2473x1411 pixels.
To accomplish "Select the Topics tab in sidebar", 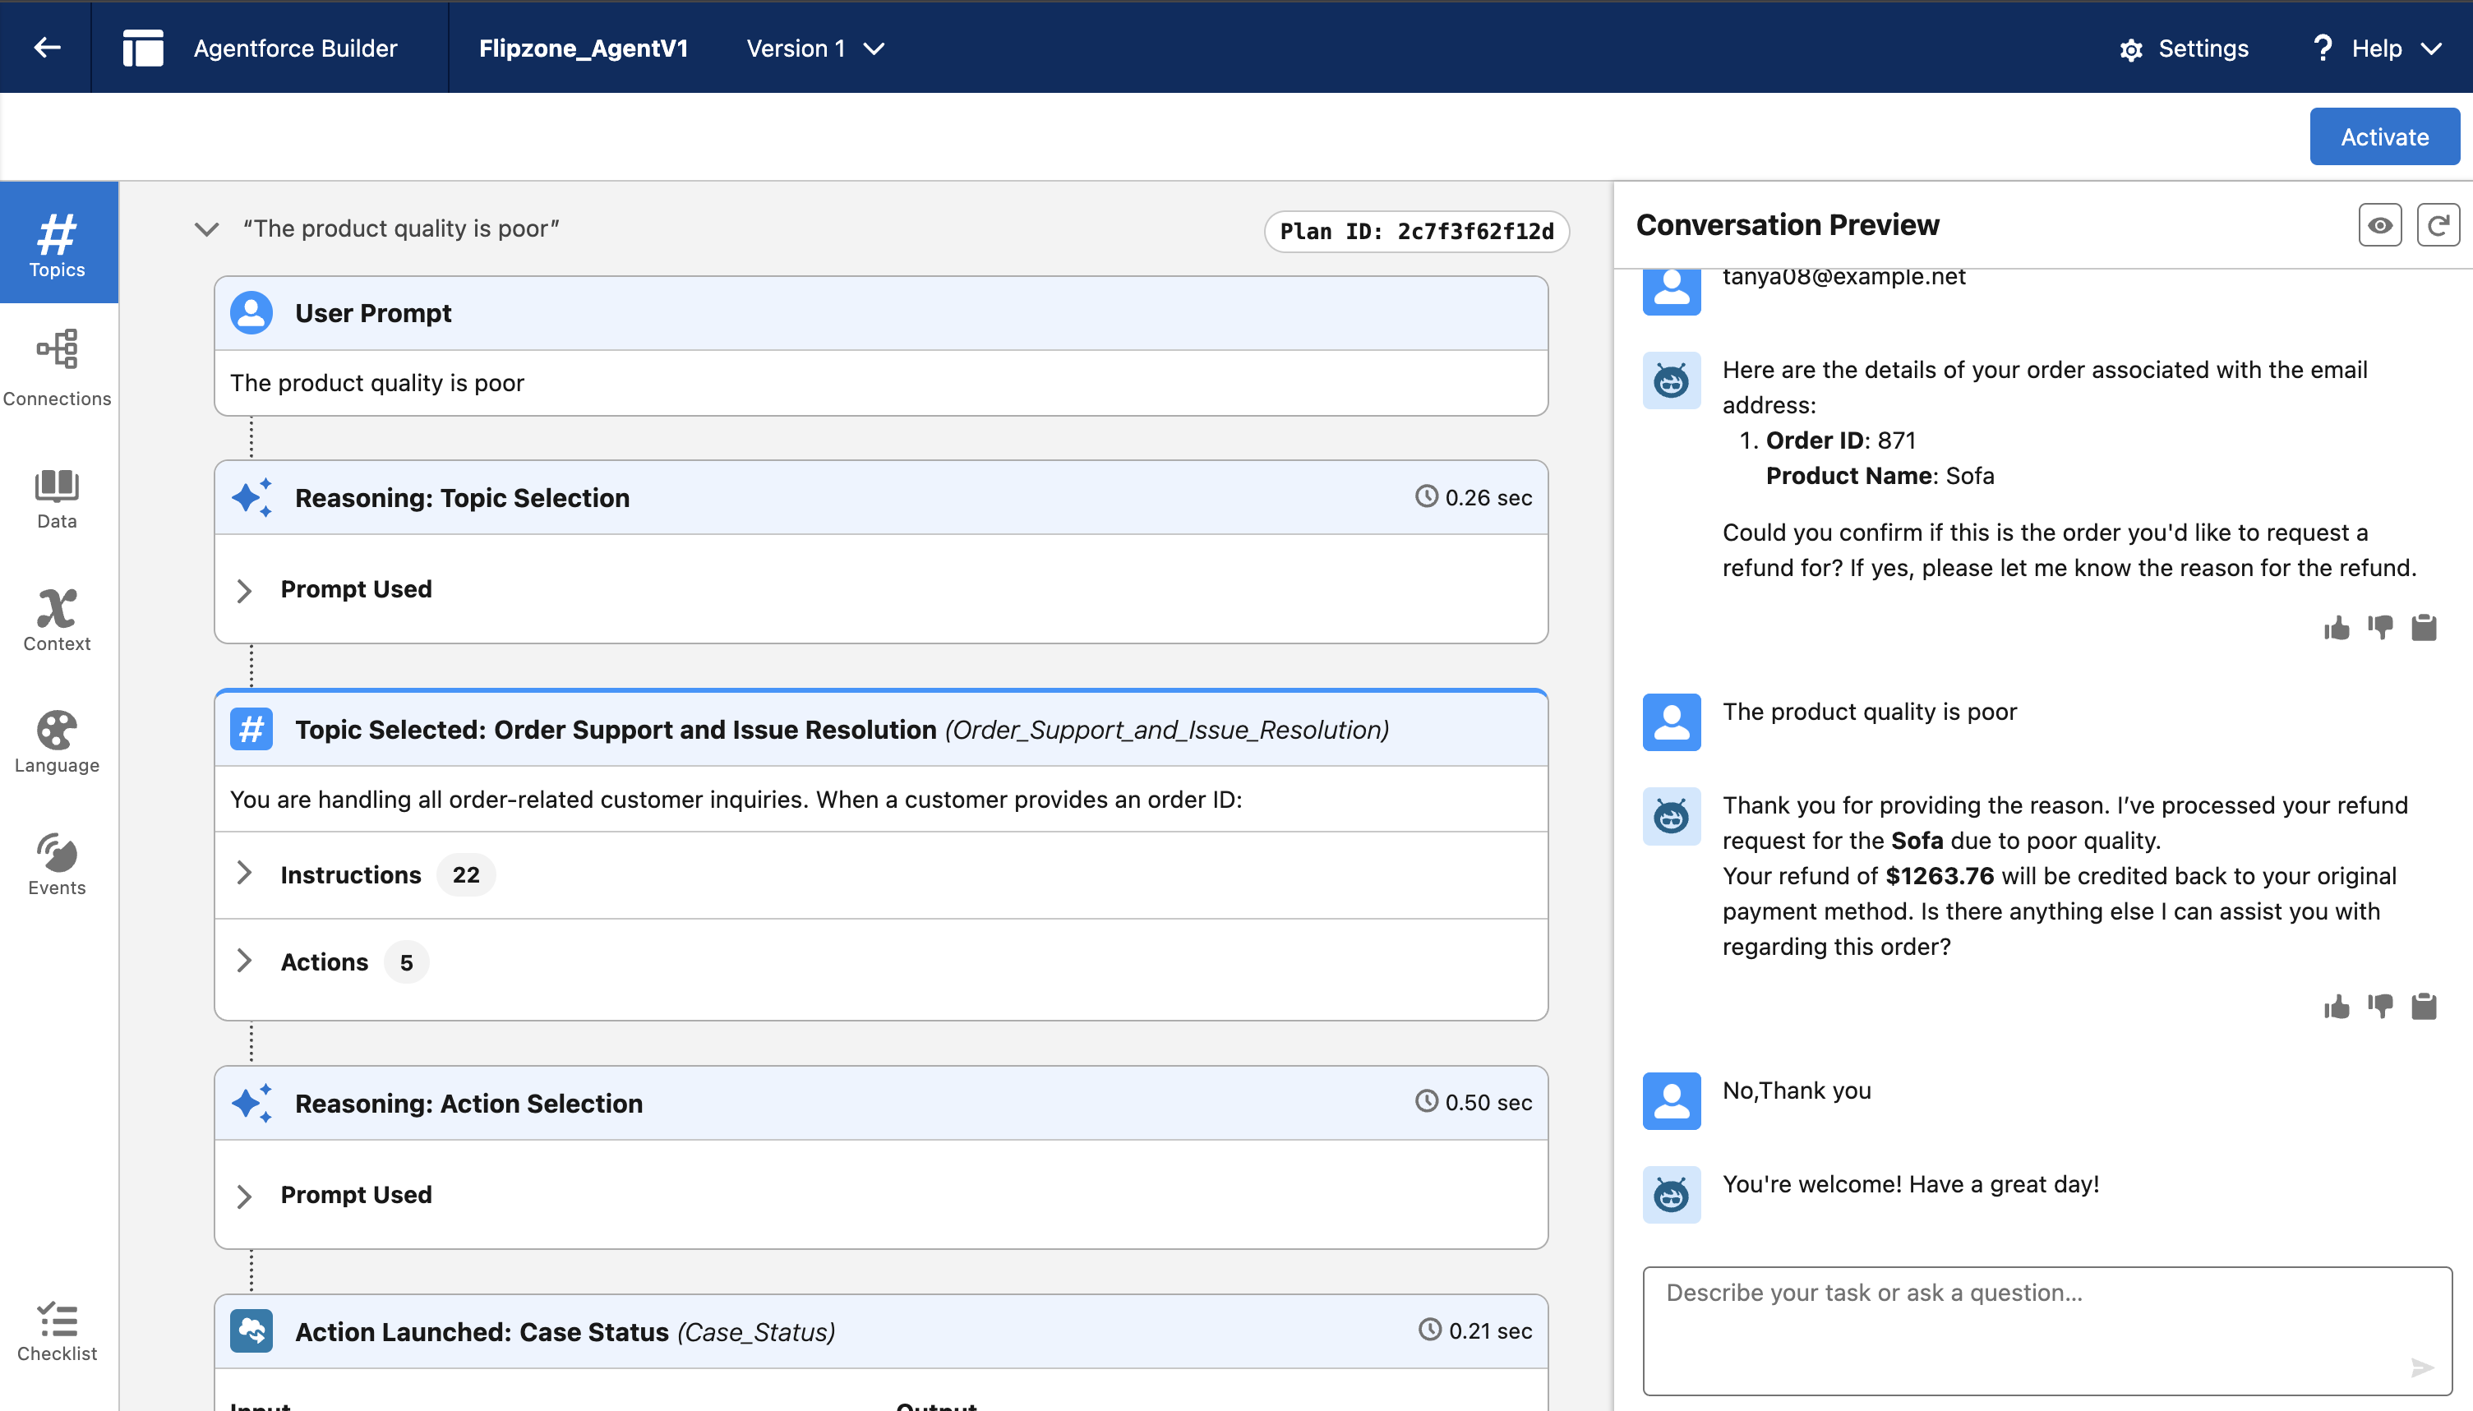I will point(58,243).
